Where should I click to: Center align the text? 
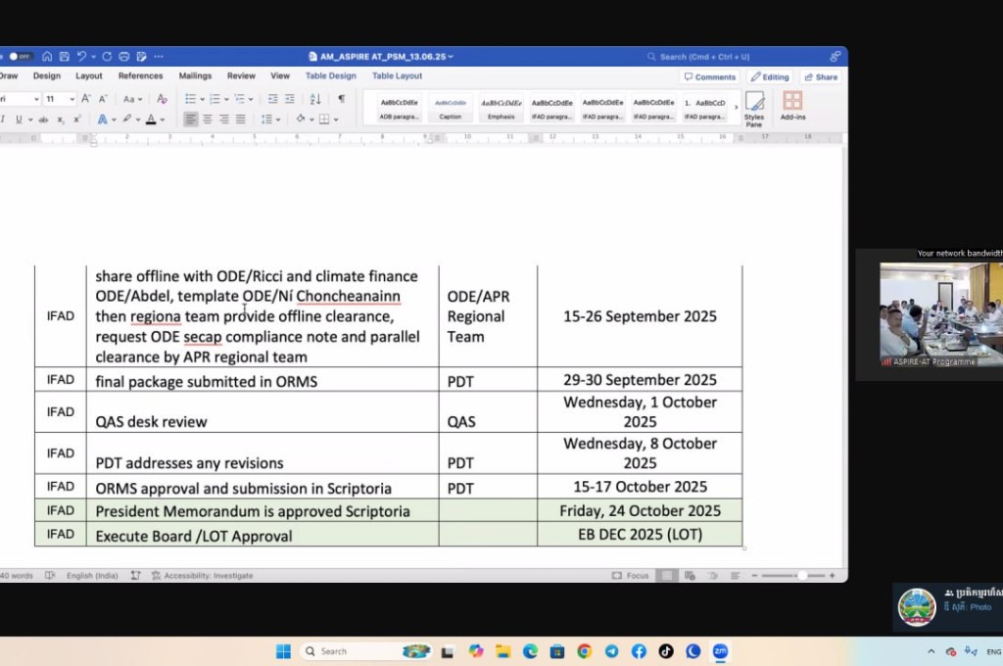(x=208, y=119)
